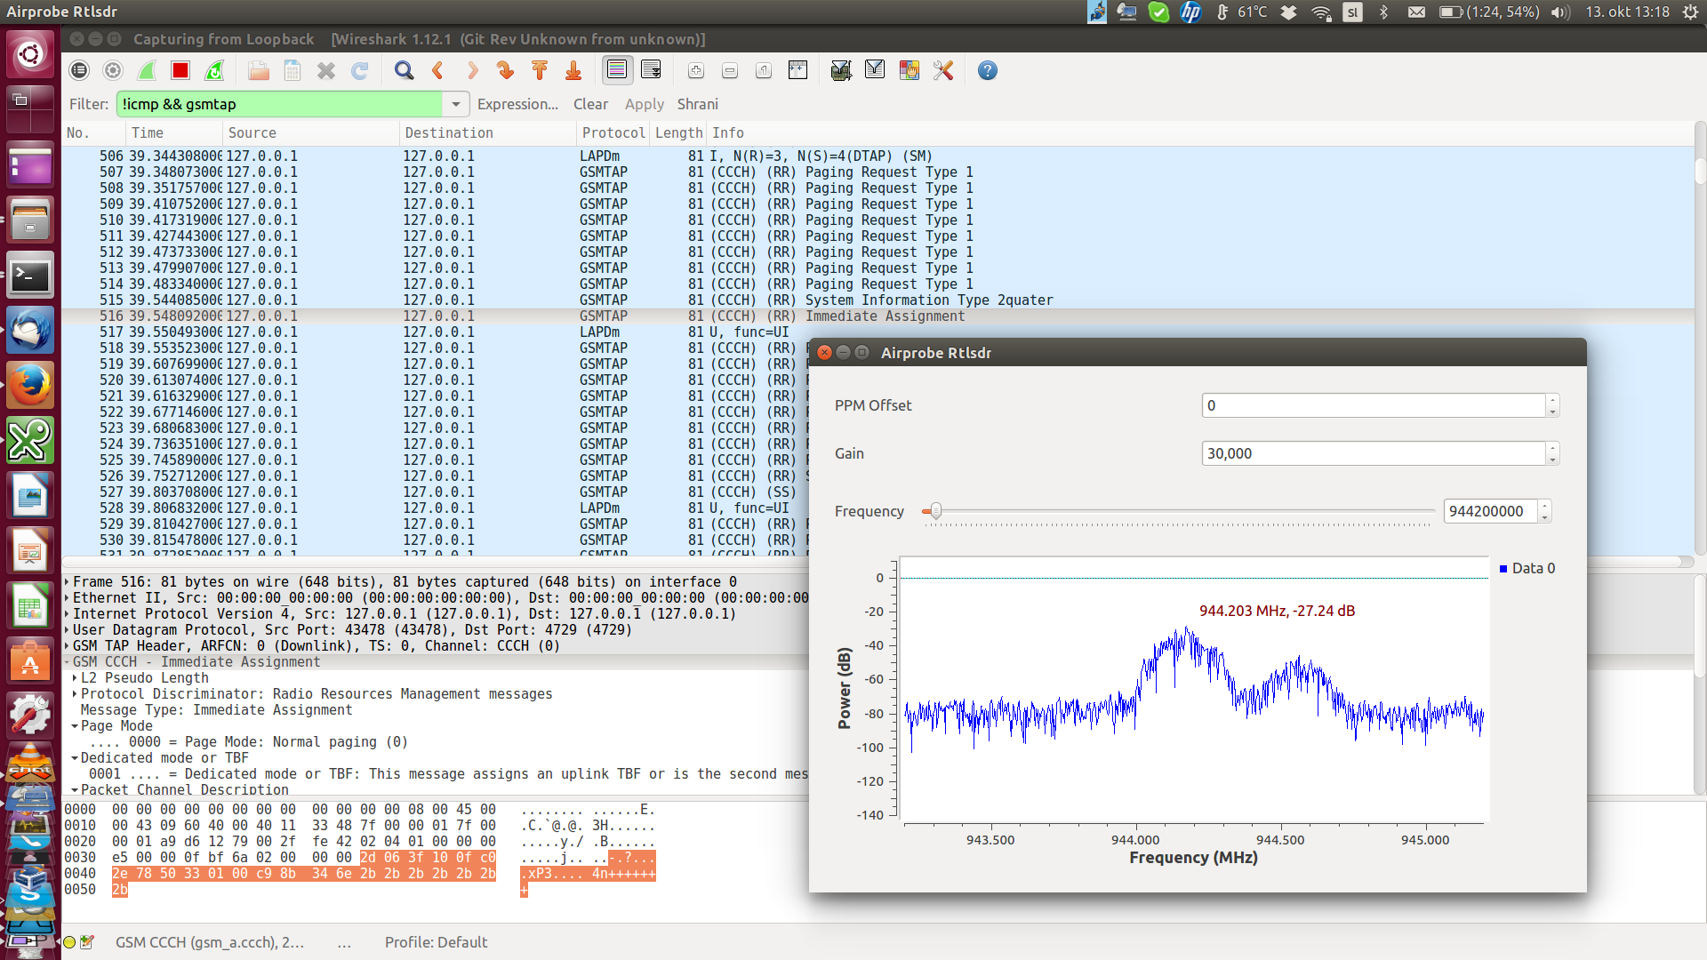Go back in packet history

438,70
